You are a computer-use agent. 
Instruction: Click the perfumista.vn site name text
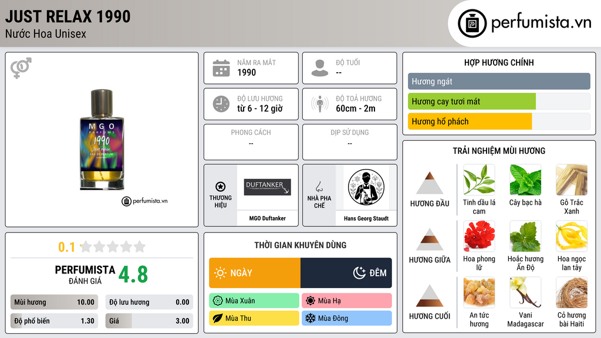pyautogui.click(x=541, y=23)
